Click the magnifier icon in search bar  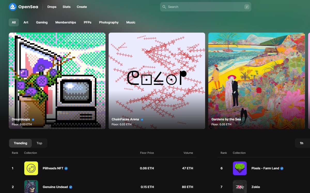tap(164, 7)
